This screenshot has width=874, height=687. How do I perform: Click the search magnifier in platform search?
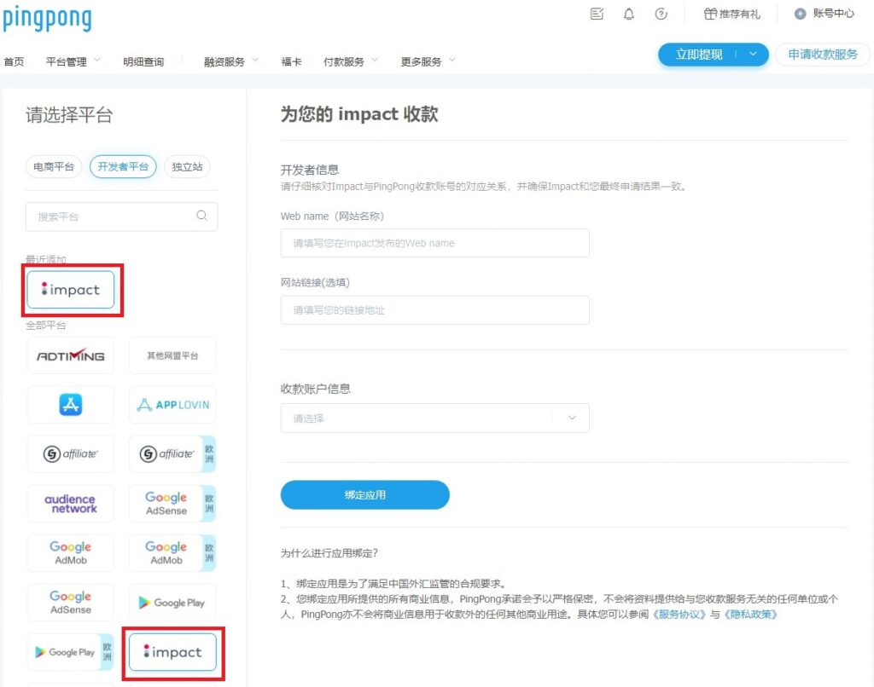(x=201, y=216)
